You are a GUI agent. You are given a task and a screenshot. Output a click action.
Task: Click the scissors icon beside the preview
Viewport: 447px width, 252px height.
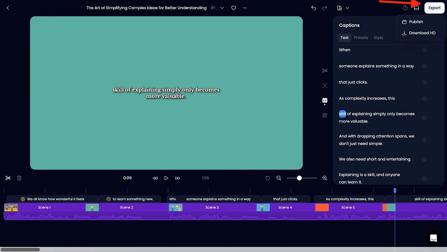[x=325, y=71]
